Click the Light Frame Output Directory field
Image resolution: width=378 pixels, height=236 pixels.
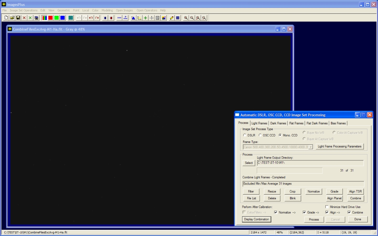(310, 163)
